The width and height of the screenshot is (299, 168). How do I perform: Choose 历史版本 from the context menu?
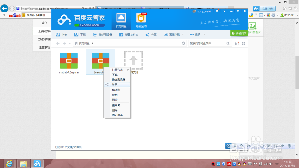click(x=117, y=115)
